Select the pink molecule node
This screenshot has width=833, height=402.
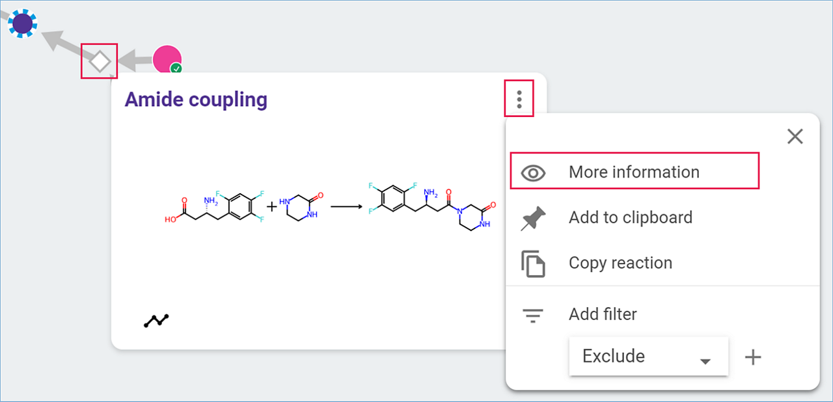coord(166,59)
